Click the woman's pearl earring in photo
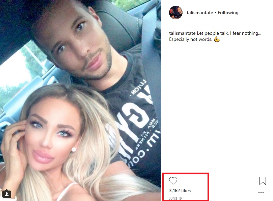Viewport: 273px width, 201px height. click(x=74, y=150)
